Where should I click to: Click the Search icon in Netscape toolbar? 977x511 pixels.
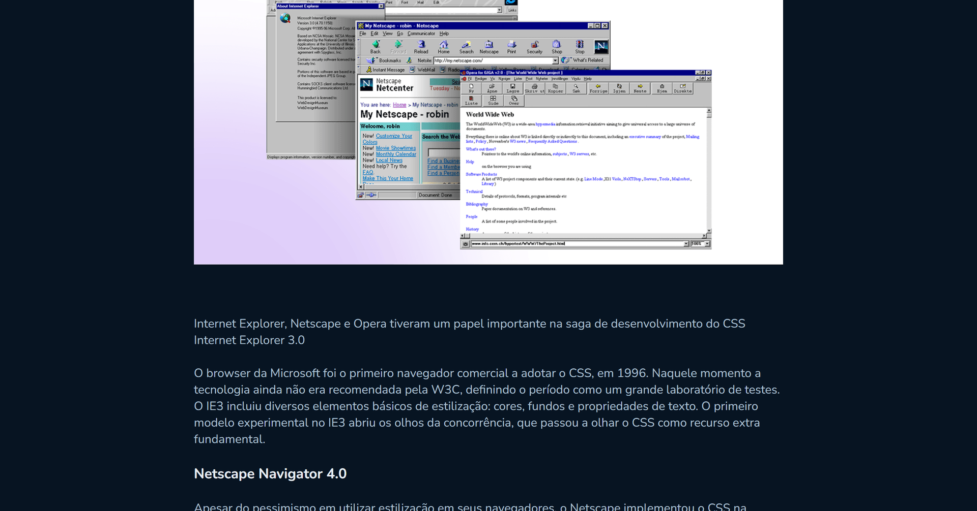466,47
